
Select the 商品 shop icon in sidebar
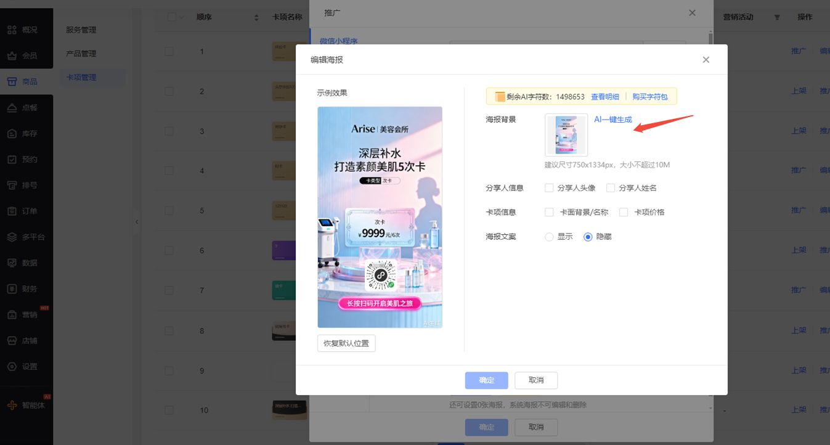(12, 81)
